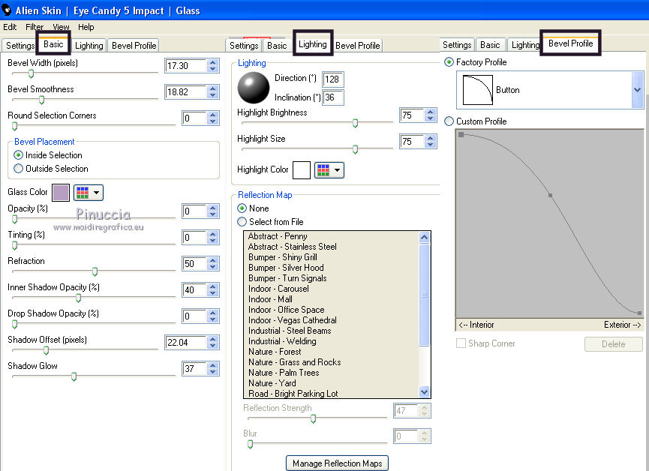Open the Filter menu
The width and height of the screenshot is (649, 471).
click(35, 27)
